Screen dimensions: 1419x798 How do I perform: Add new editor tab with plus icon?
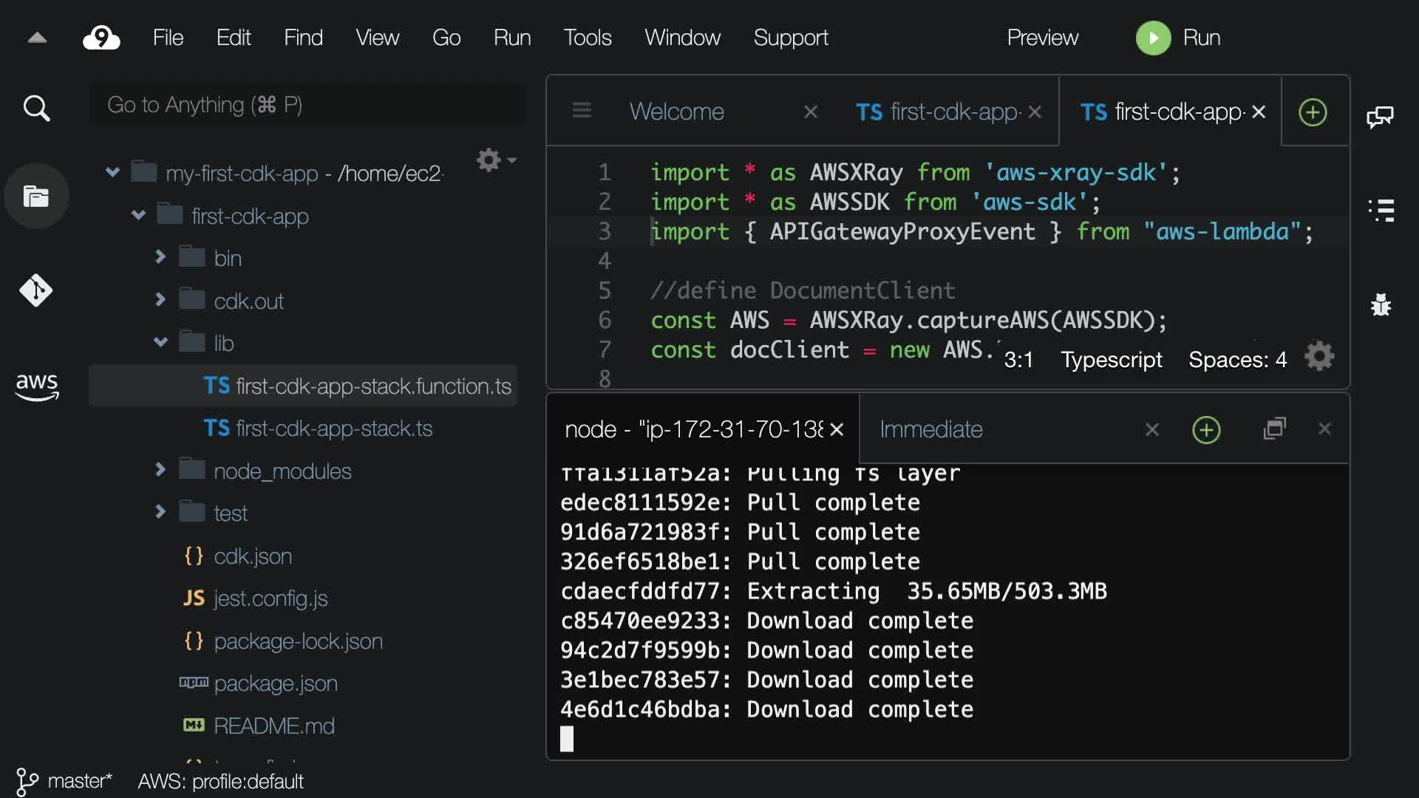[x=1313, y=112]
